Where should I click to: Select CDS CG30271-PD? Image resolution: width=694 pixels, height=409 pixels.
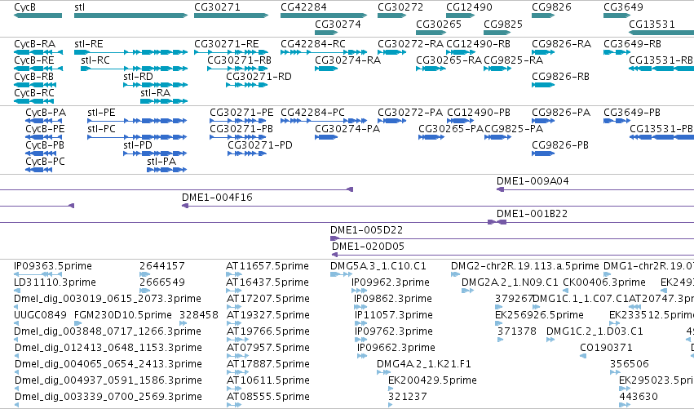click(247, 153)
